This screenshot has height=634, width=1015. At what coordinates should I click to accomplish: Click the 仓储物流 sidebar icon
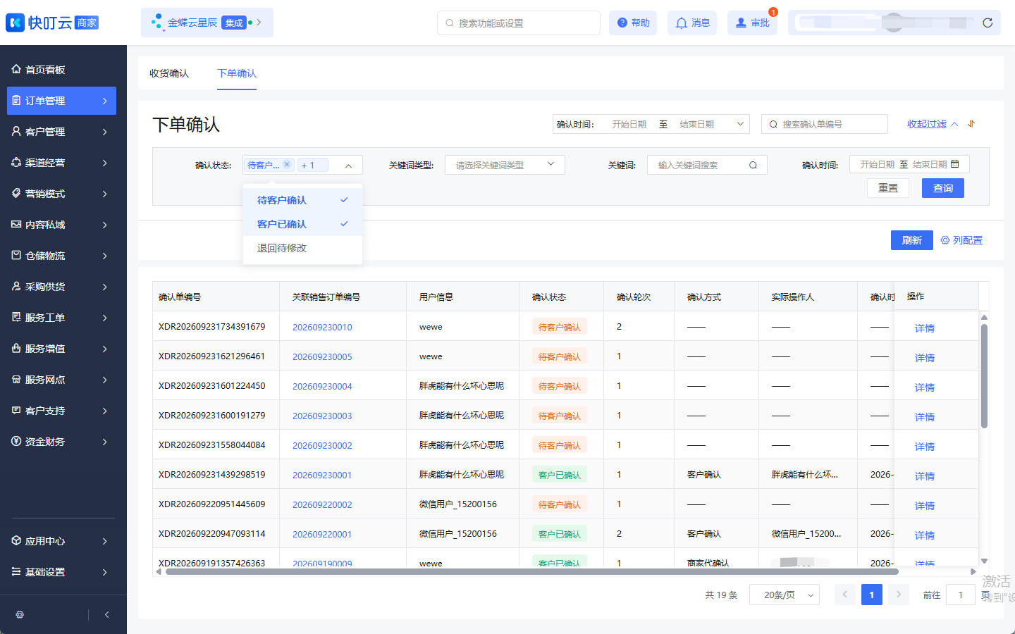16,255
